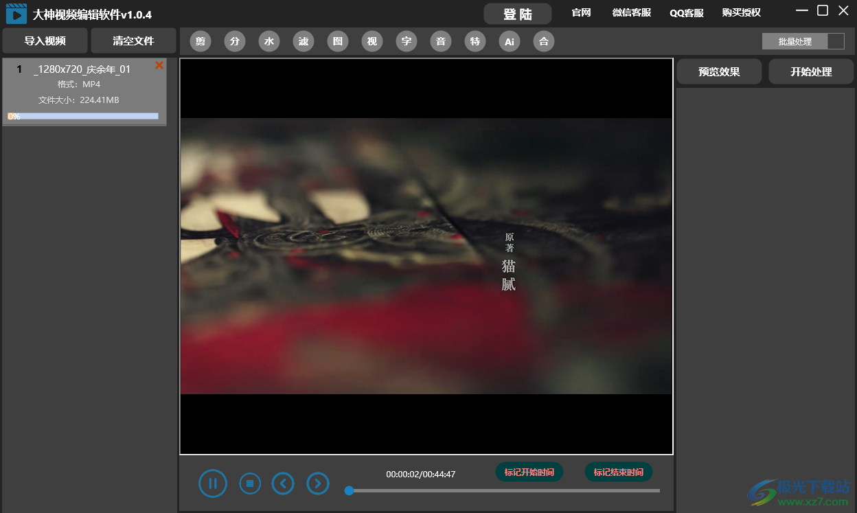Step back with the left arrow button
Image resolution: width=857 pixels, height=513 pixels.
point(283,483)
